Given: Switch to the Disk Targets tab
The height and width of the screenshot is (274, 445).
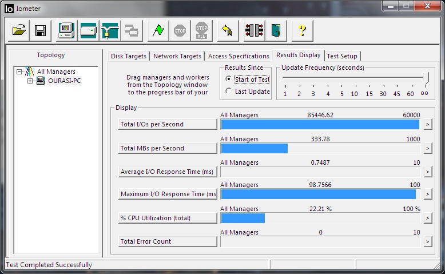Looking at the screenshot, I should 129,56.
